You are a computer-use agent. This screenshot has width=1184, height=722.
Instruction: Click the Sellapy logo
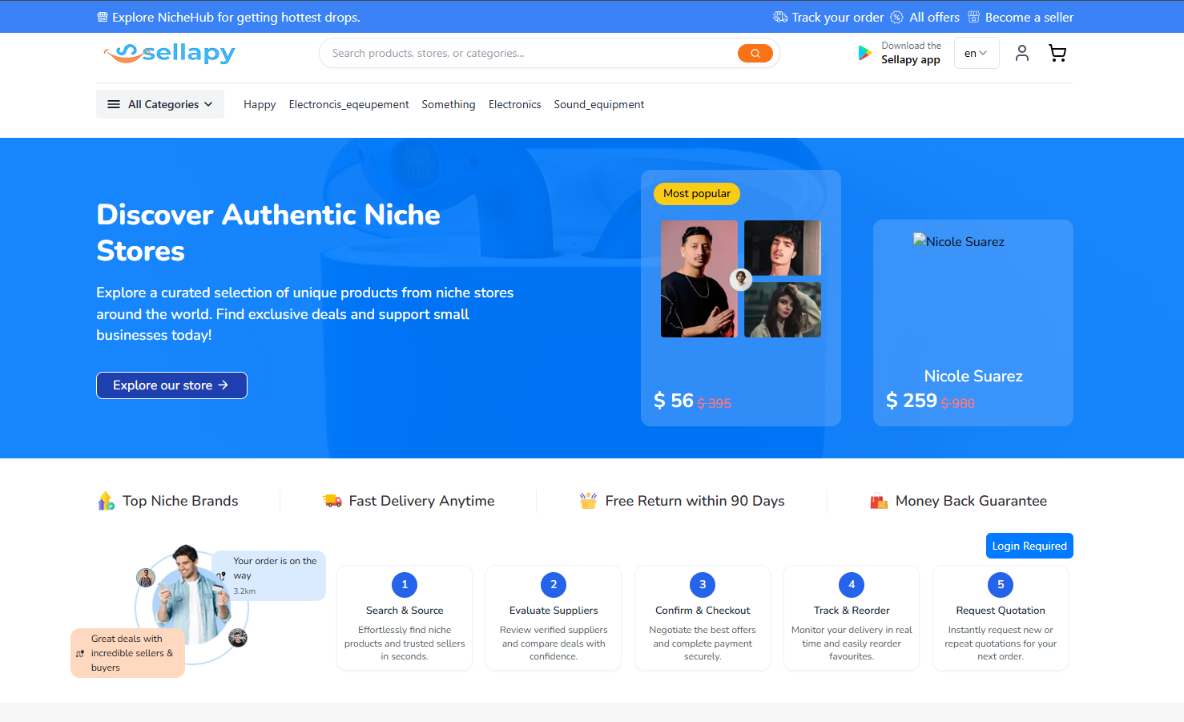[169, 53]
